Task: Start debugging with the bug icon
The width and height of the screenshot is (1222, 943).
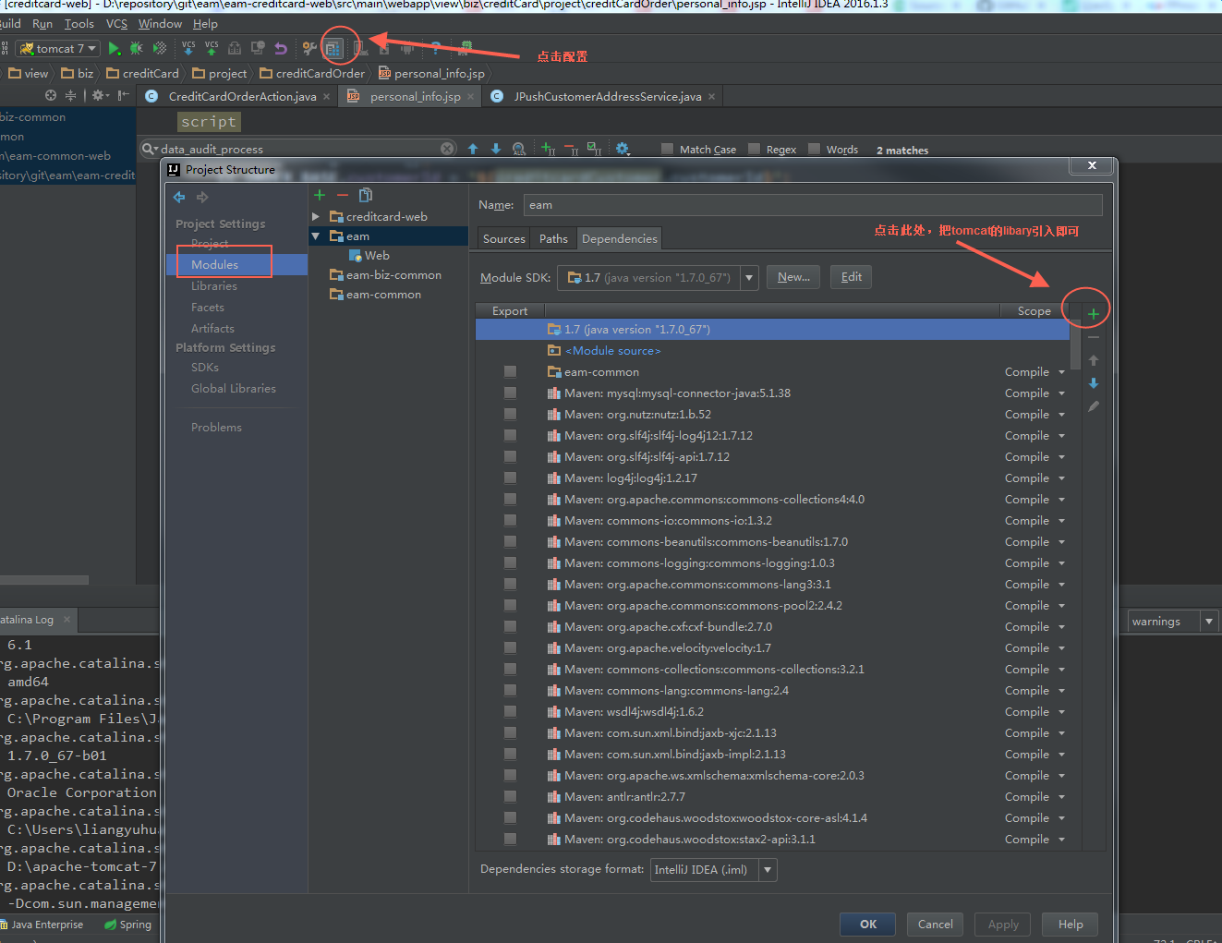Action: 136,48
